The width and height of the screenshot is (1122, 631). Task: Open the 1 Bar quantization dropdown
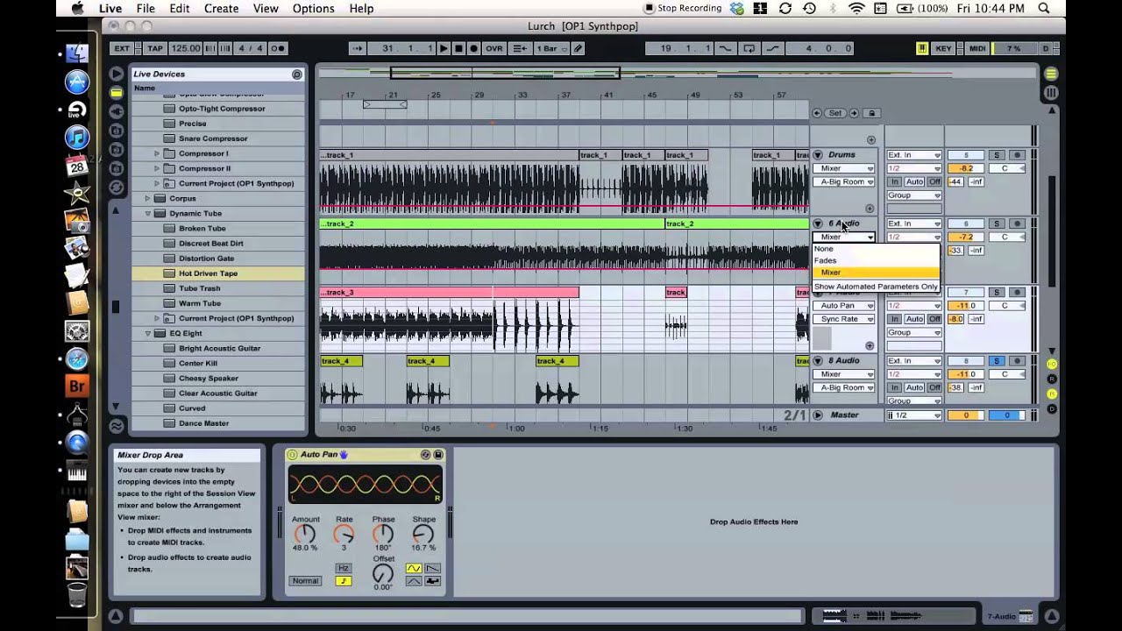tap(551, 48)
